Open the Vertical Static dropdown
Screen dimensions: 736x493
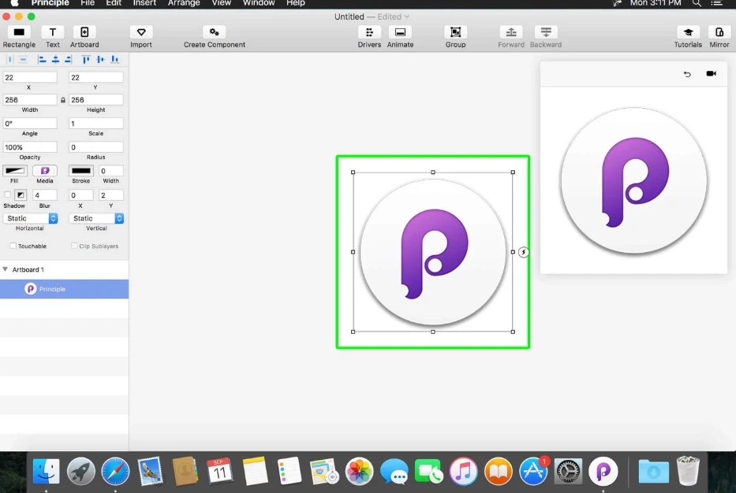tap(96, 218)
